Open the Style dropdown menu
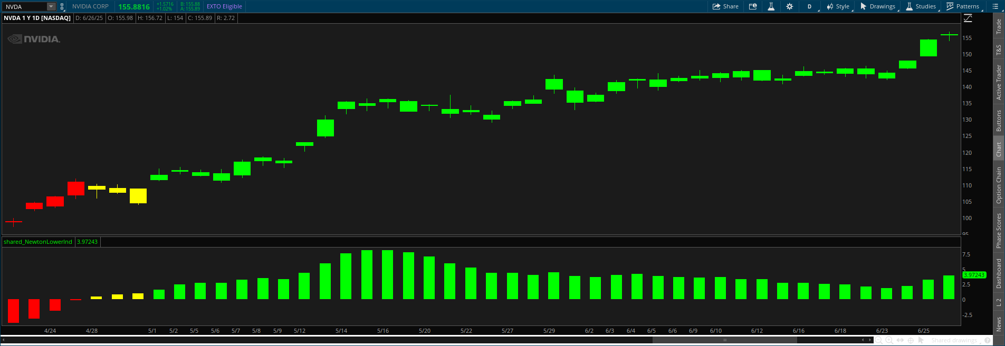This screenshot has width=1005, height=346. 838,6
